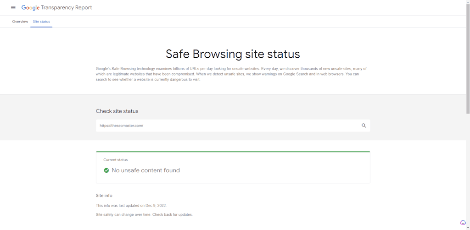Click the scrollbar down arrow
Viewport: 470px width, 230px height.
pos(468,228)
